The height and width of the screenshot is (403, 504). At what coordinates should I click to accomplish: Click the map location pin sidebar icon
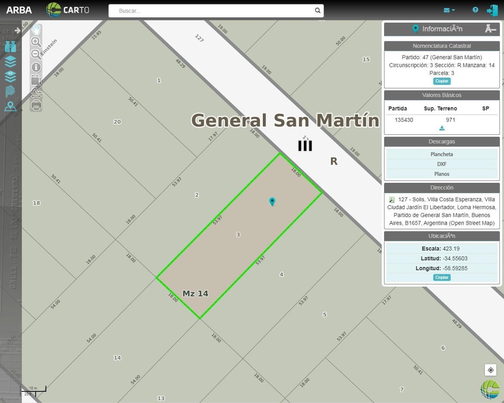(10, 107)
